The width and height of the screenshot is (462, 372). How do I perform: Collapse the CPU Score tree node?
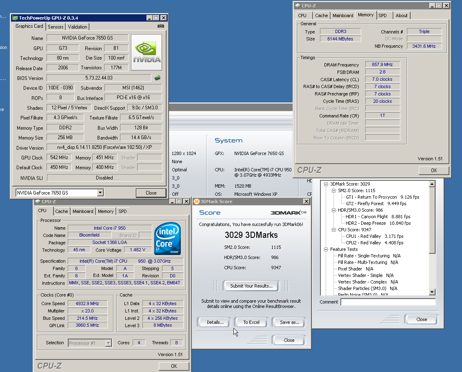[x=333, y=230]
